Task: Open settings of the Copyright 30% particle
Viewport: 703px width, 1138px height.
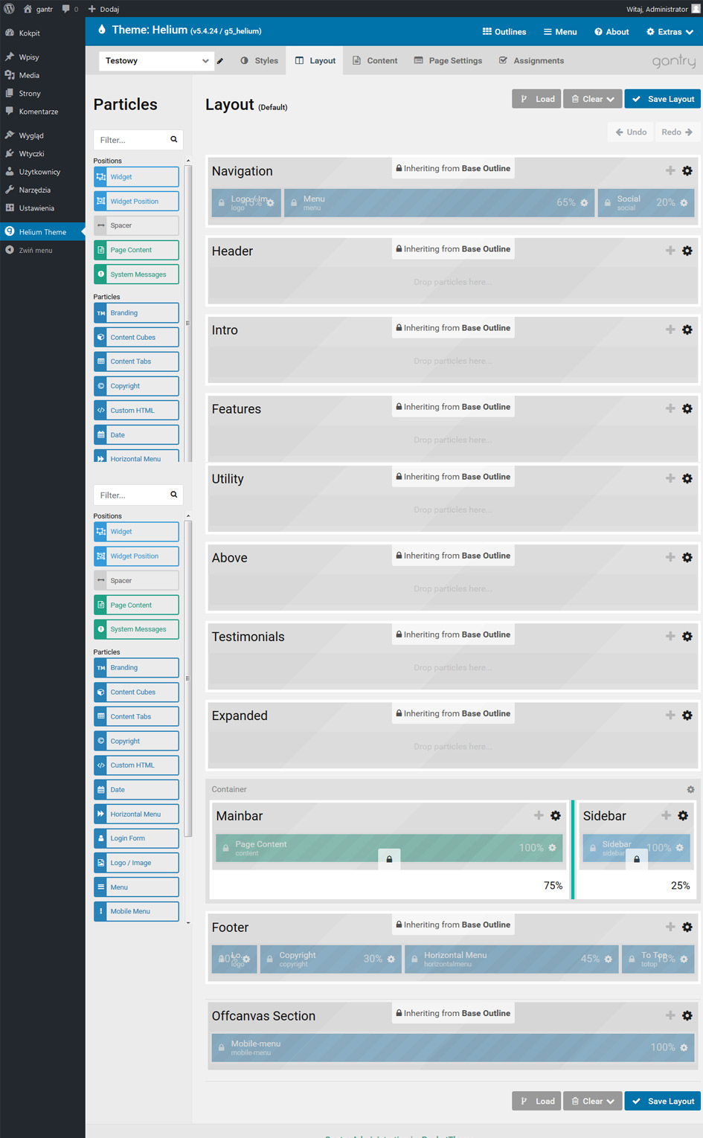Action: [x=391, y=959]
